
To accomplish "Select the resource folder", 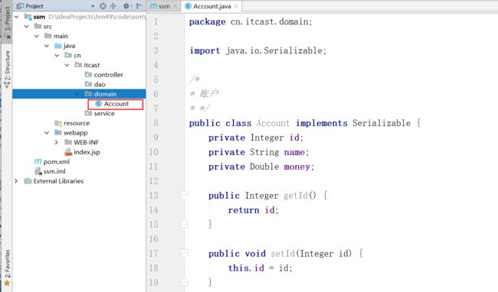I will pos(77,123).
